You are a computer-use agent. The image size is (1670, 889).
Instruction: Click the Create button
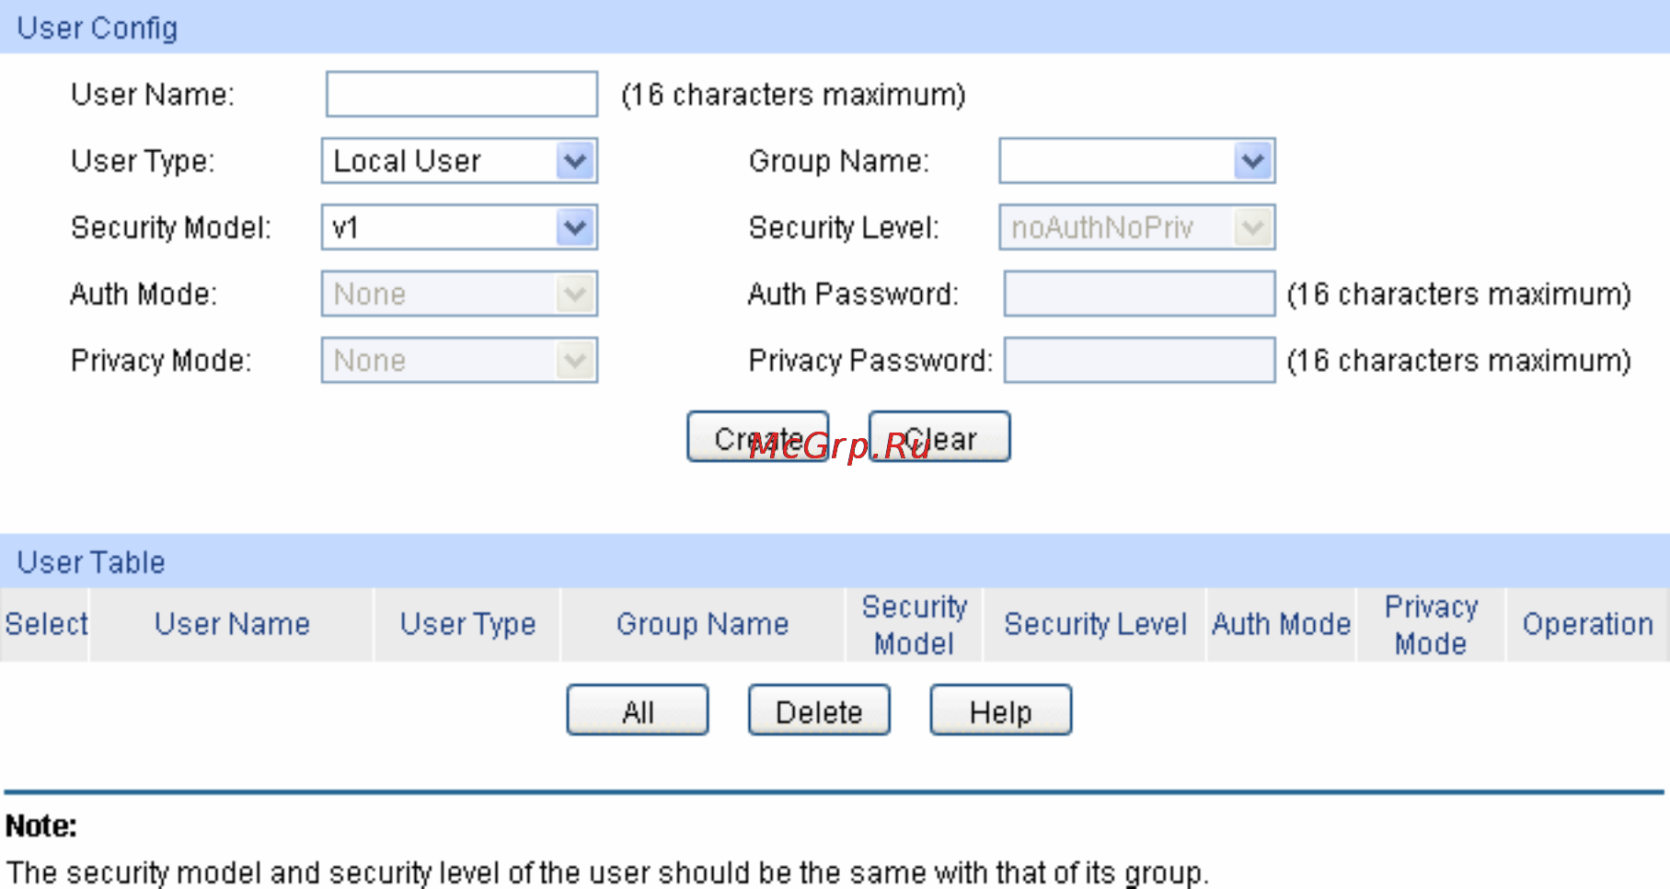tap(758, 437)
